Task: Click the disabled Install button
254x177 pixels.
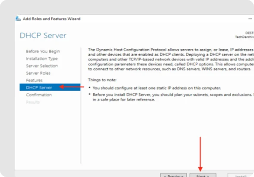Action: coord(241,175)
